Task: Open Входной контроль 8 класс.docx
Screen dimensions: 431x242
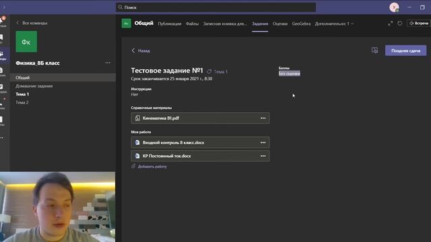Action: 200,143
